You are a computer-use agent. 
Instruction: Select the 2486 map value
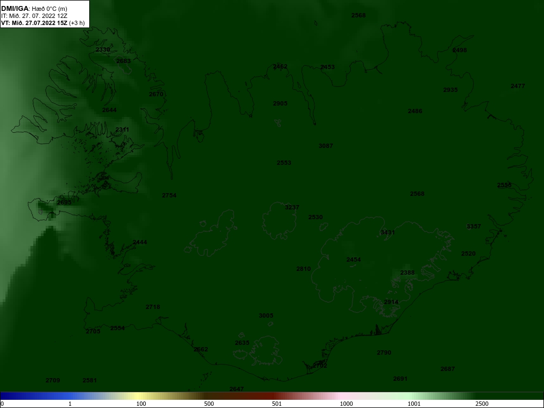(x=415, y=111)
